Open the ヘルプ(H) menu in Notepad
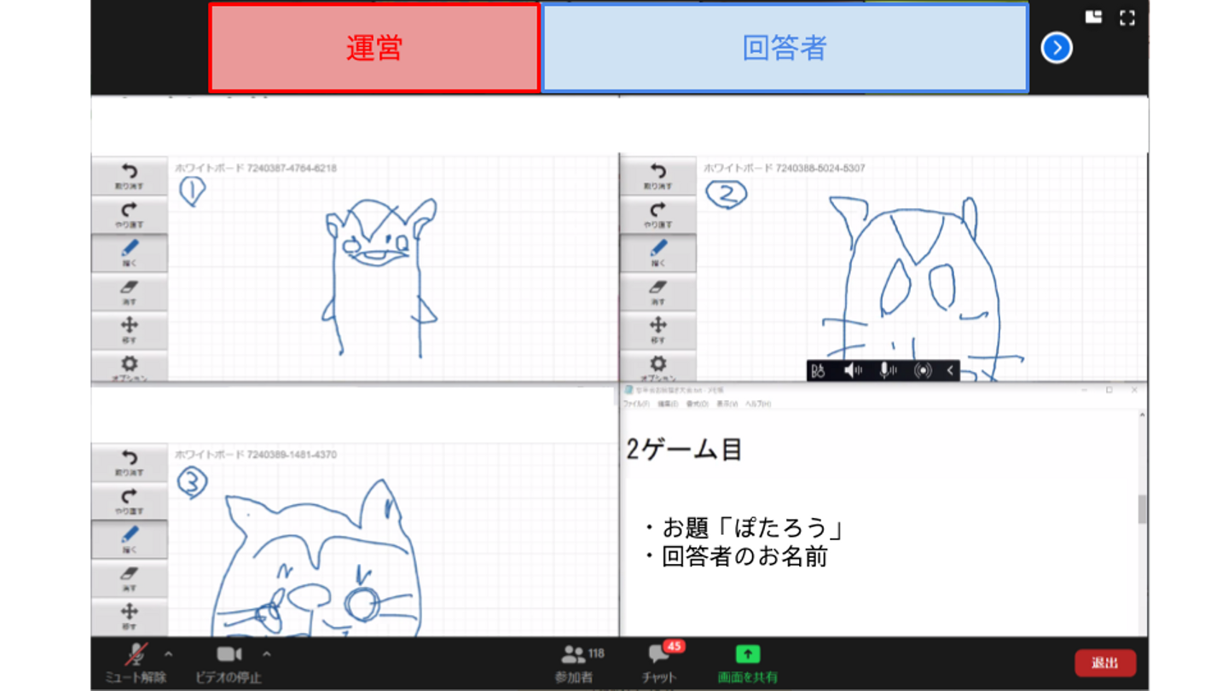Image resolution: width=1228 pixels, height=691 pixels. click(x=758, y=404)
